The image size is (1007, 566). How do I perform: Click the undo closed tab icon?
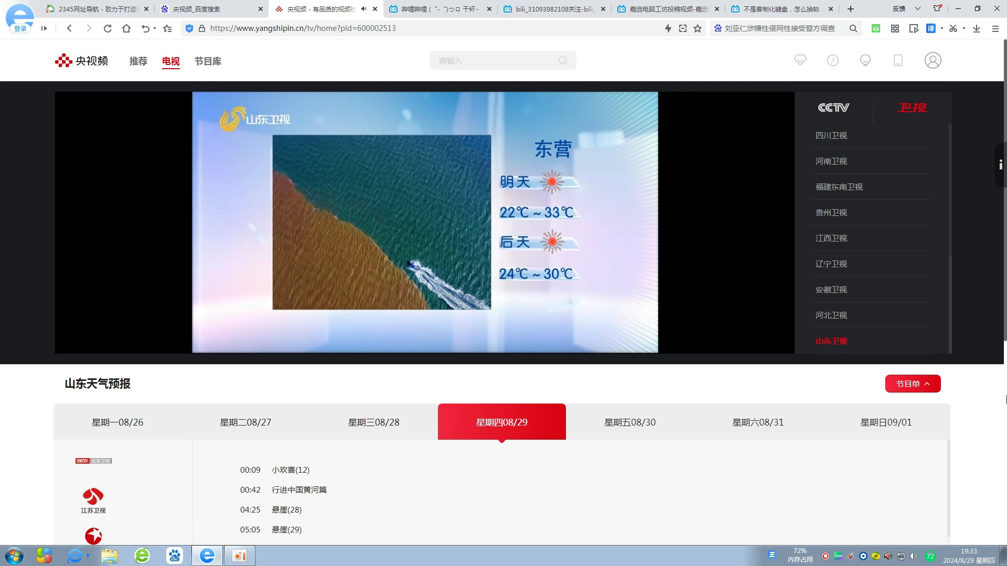(145, 28)
